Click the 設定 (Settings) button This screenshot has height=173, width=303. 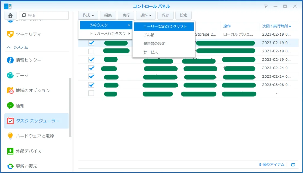pos(183,15)
